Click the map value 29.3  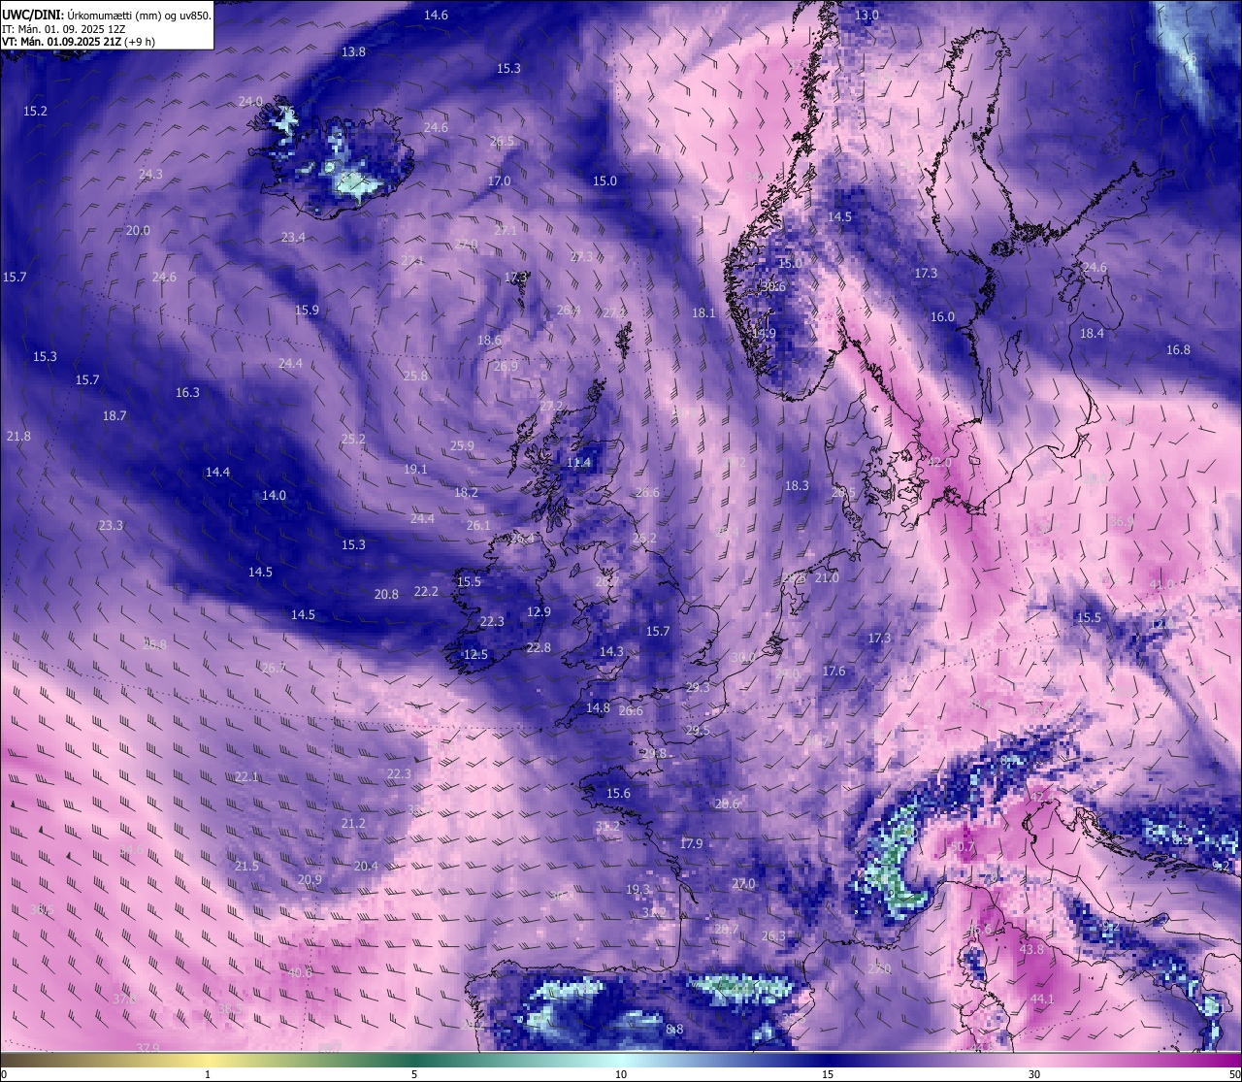[x=697, y=687]
